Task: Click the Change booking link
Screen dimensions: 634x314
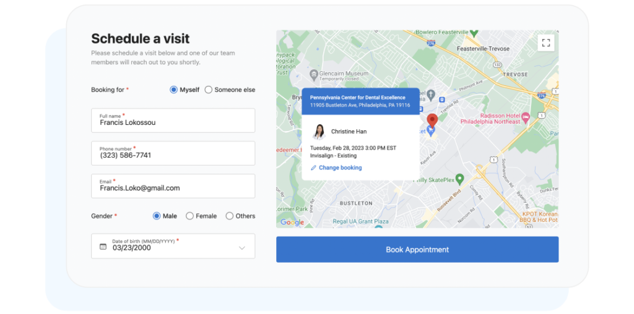Action: click(x=340, y=168)
